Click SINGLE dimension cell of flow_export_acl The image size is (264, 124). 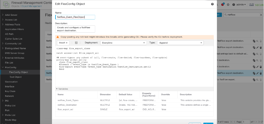coord(104,109)
